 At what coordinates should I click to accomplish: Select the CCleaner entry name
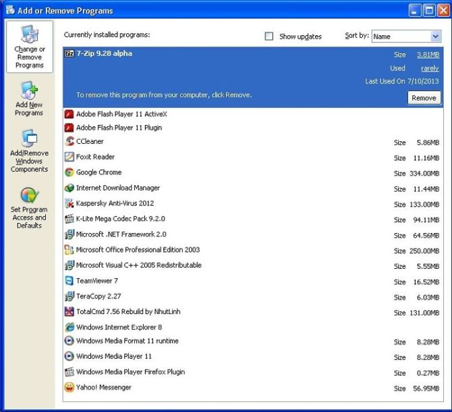click(x=90, y=141)
